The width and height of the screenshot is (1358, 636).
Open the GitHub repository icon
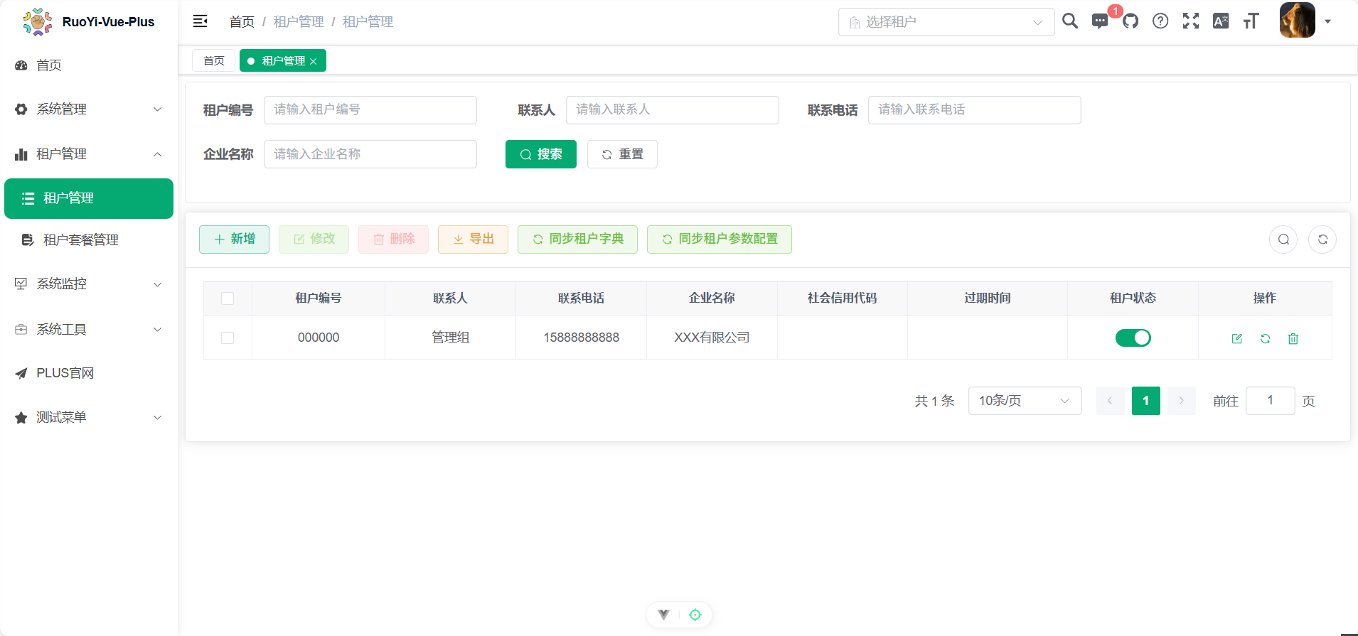coord(1130,21)
